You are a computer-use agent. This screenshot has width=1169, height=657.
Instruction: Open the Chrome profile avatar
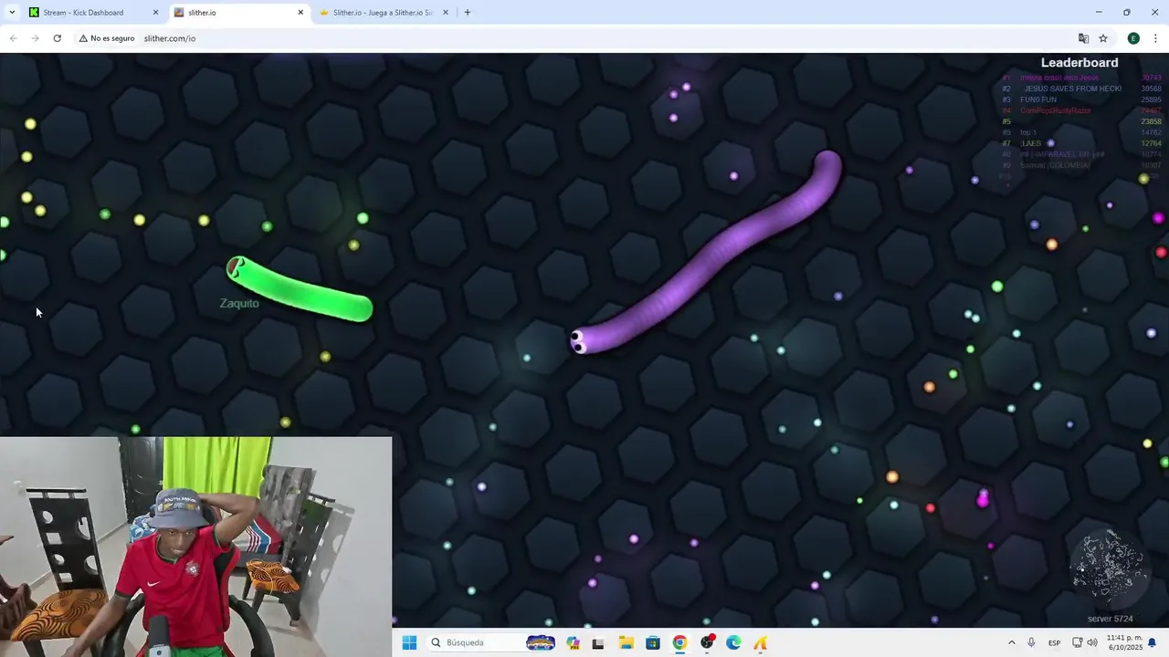1133,38
